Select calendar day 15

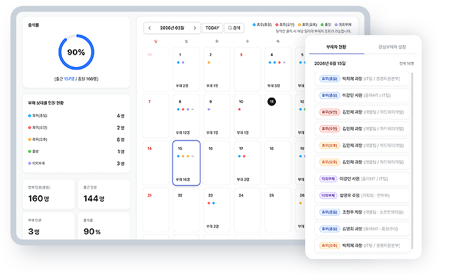pyautogui.click(x=186, y=163)
